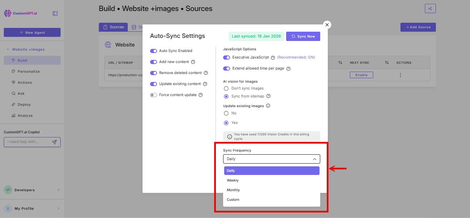The height and width of the screenshot is (218, 470).
Task: Click the CustomGPT.ai brain logo
Action: [8, 13]
